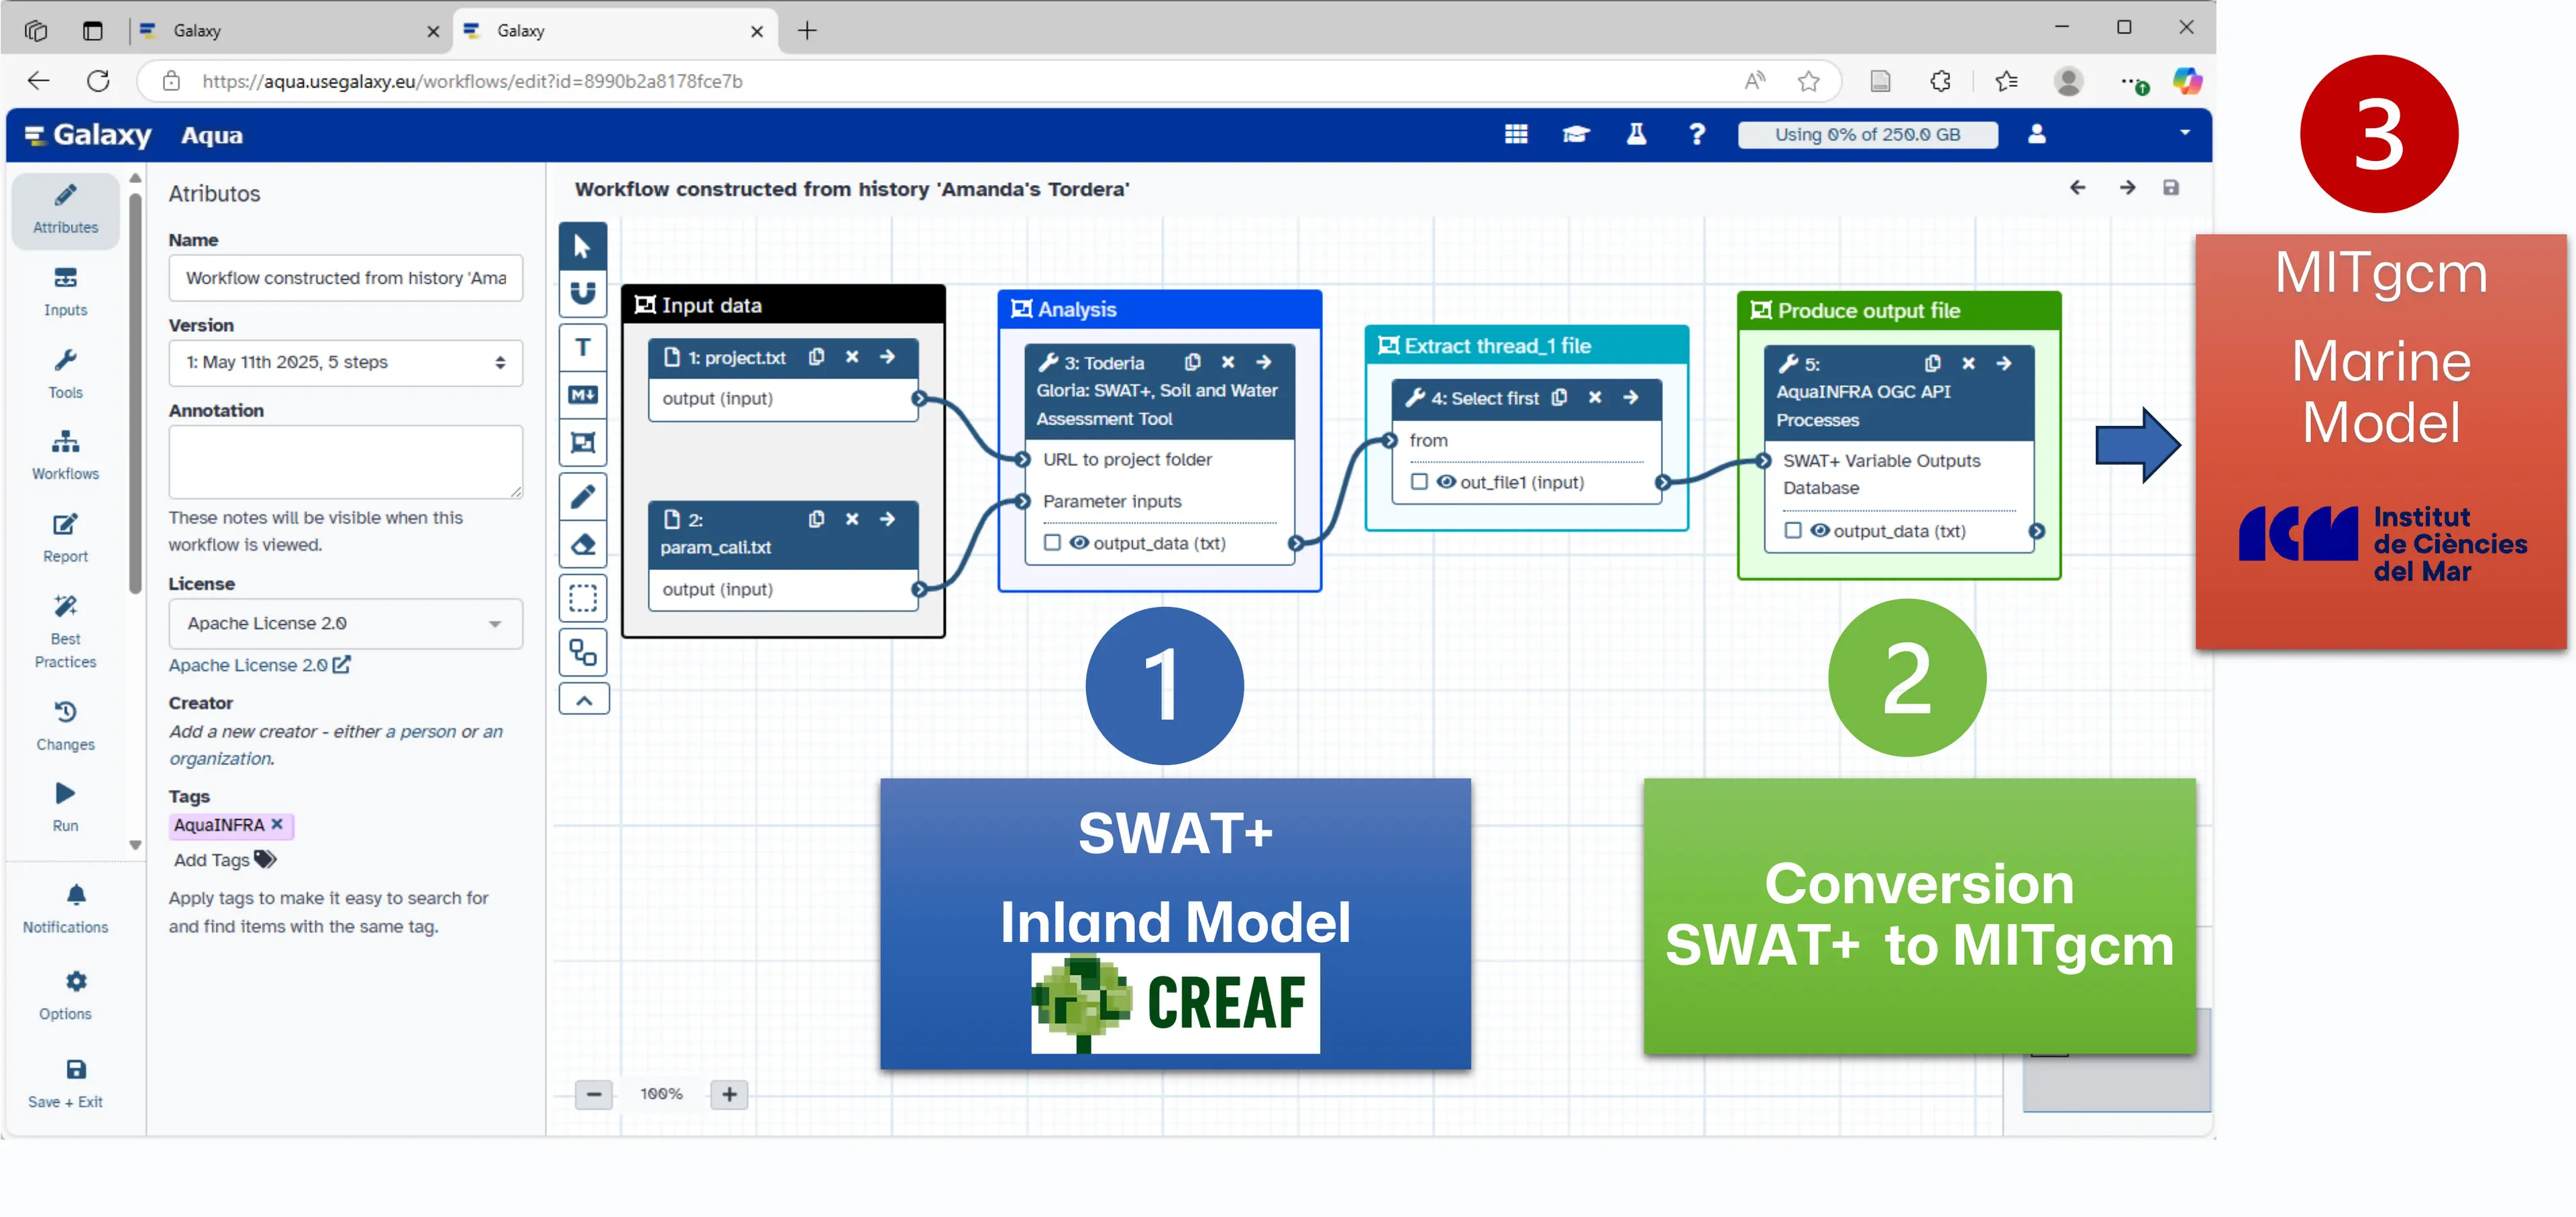
Task: Collapse the editor toolbar with chevron
Action: [x=583, y=701]
